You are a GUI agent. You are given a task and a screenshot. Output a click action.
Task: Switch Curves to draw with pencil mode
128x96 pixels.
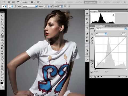point(92,64)
